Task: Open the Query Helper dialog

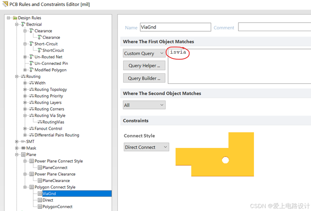Action: (x=144, y=65)
